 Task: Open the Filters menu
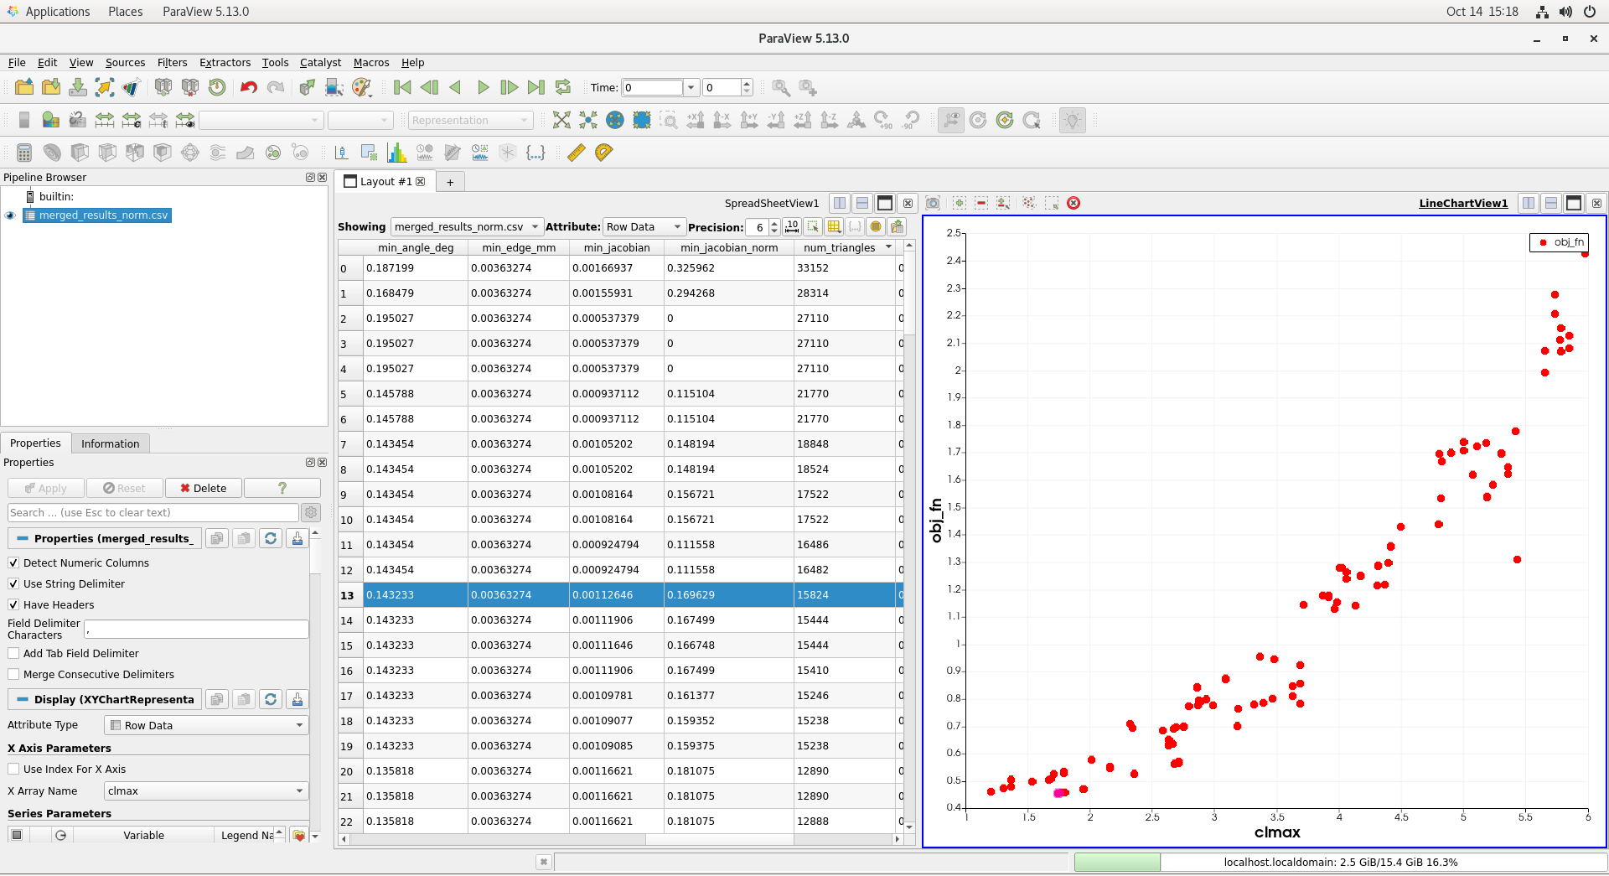tap(172, 63)
